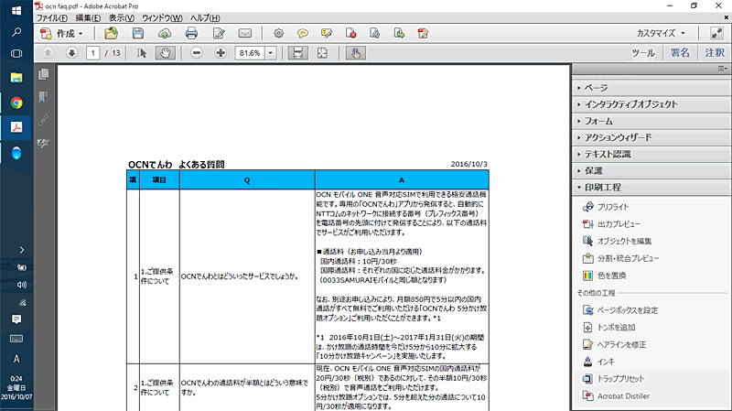Screen dimensions: 732x411
Task: Open the 表示 menu
Action: [122, 18]
